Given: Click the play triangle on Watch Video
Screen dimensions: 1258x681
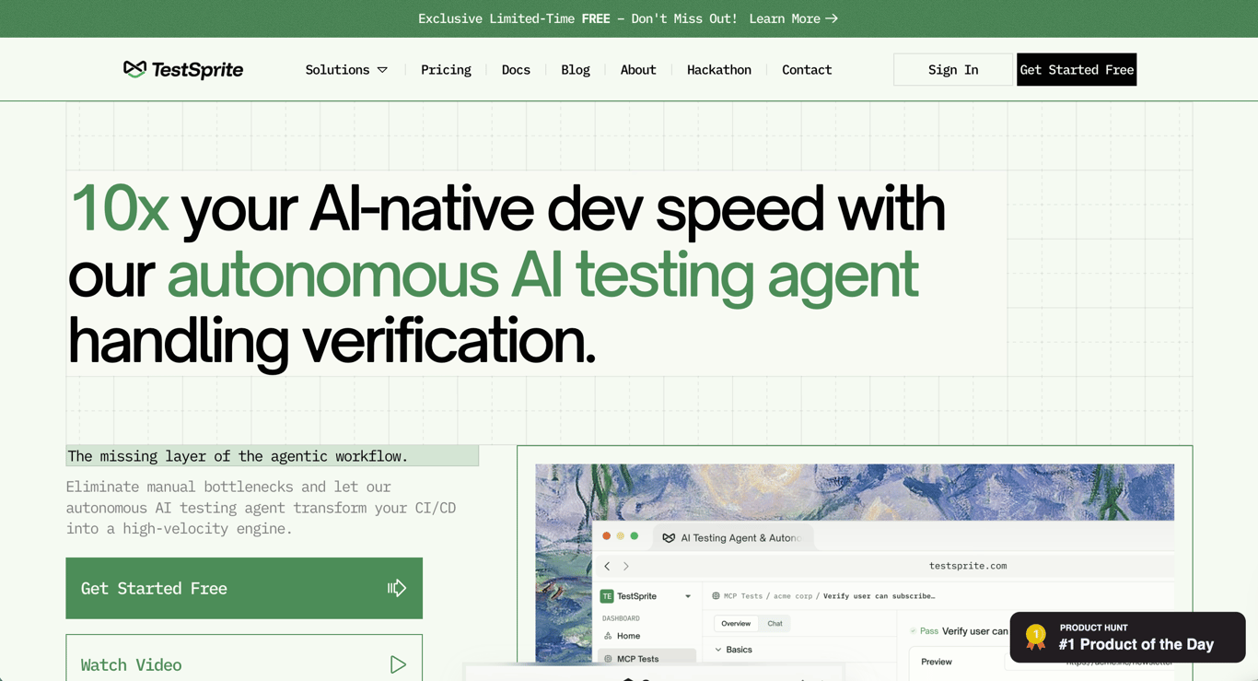Looking at the screenshot, I should click(x=398, y=664).
